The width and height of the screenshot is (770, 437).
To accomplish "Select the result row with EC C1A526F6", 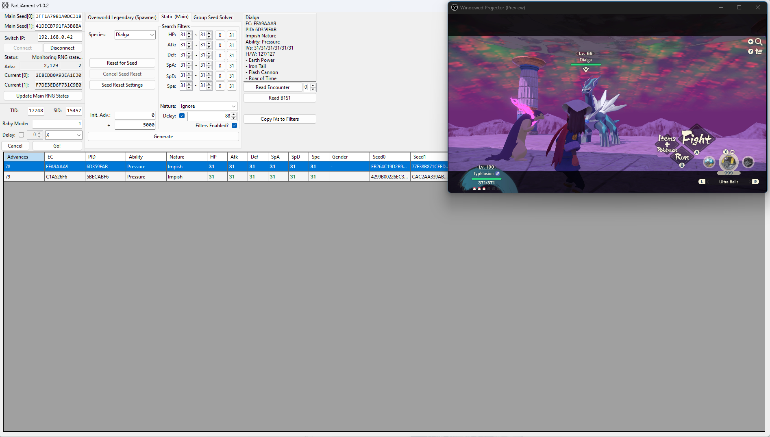I will [226, 177].
